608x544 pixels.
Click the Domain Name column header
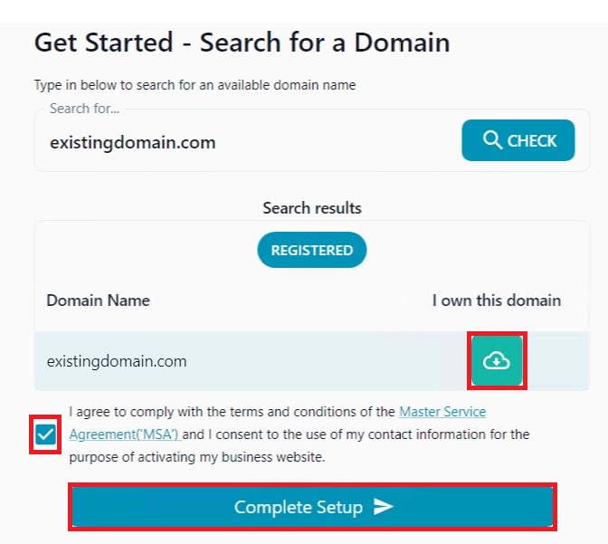pos(98,301)
